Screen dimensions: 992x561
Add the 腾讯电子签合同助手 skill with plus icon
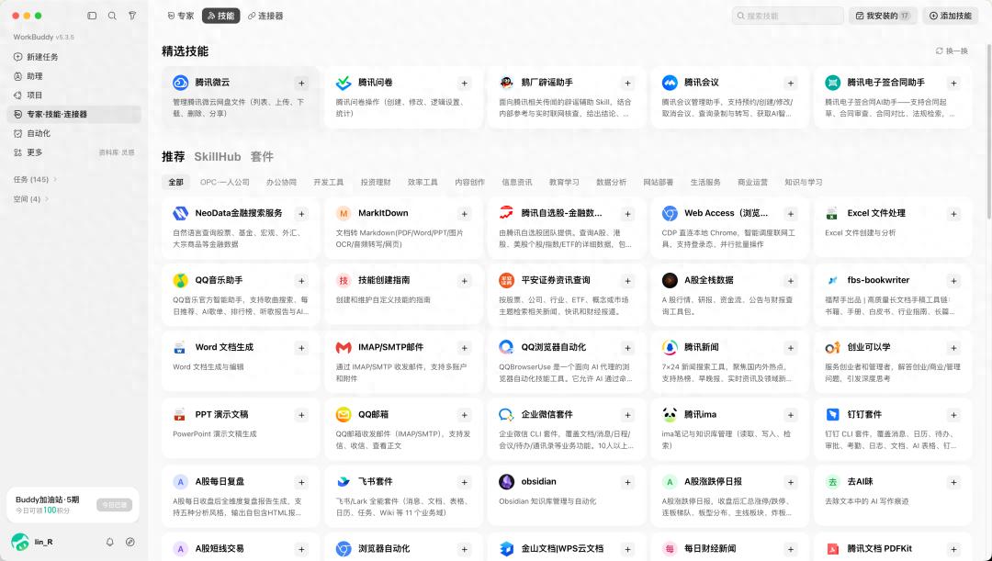click(953, 83)
